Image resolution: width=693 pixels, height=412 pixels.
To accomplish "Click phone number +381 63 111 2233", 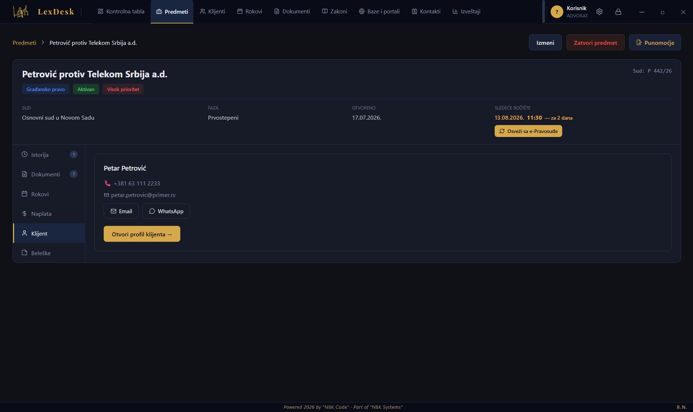I will (137, 184).
